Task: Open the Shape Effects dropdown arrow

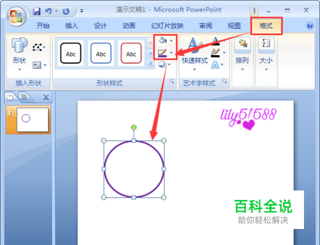Action: [170, 64]
